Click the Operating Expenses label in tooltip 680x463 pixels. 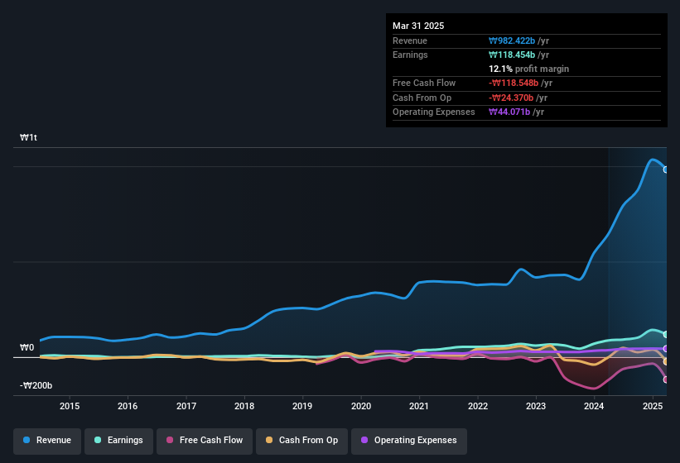coord(434,112)
